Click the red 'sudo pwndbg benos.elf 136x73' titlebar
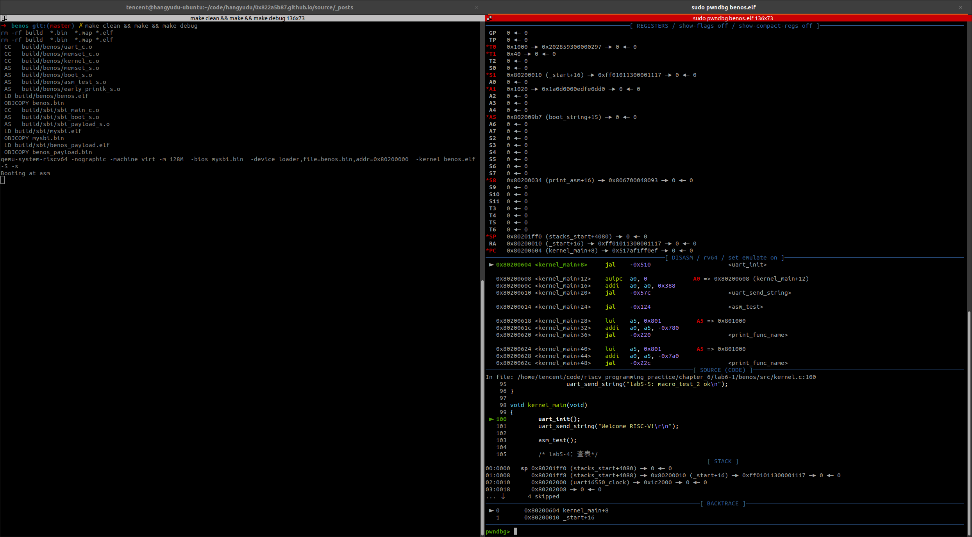The image size is (972, 537). 733,18
